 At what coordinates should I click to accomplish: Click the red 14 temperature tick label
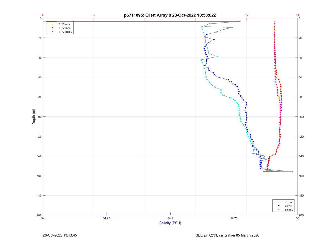click(x=298, y=15)
